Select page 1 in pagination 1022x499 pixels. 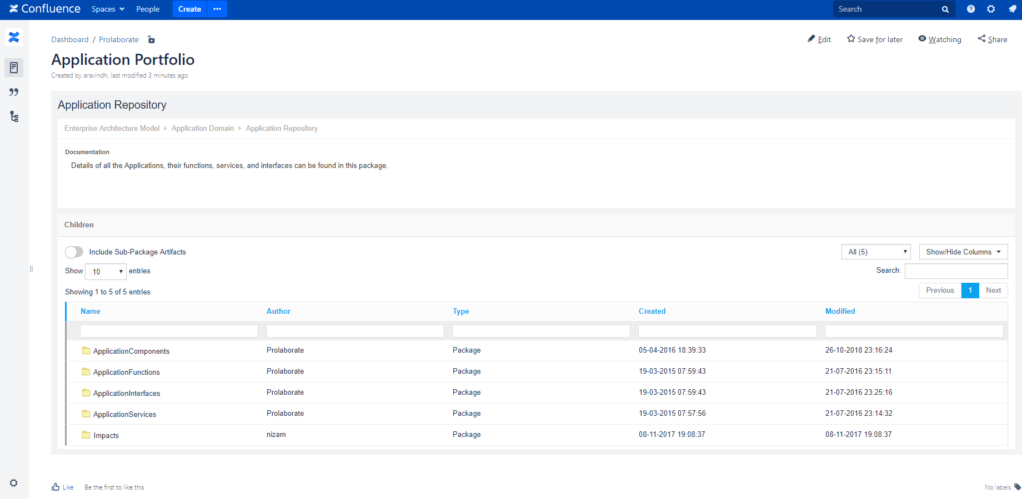click(x=970, y=291)
